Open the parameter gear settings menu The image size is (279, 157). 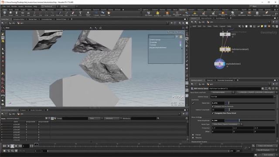pos(262,89)
